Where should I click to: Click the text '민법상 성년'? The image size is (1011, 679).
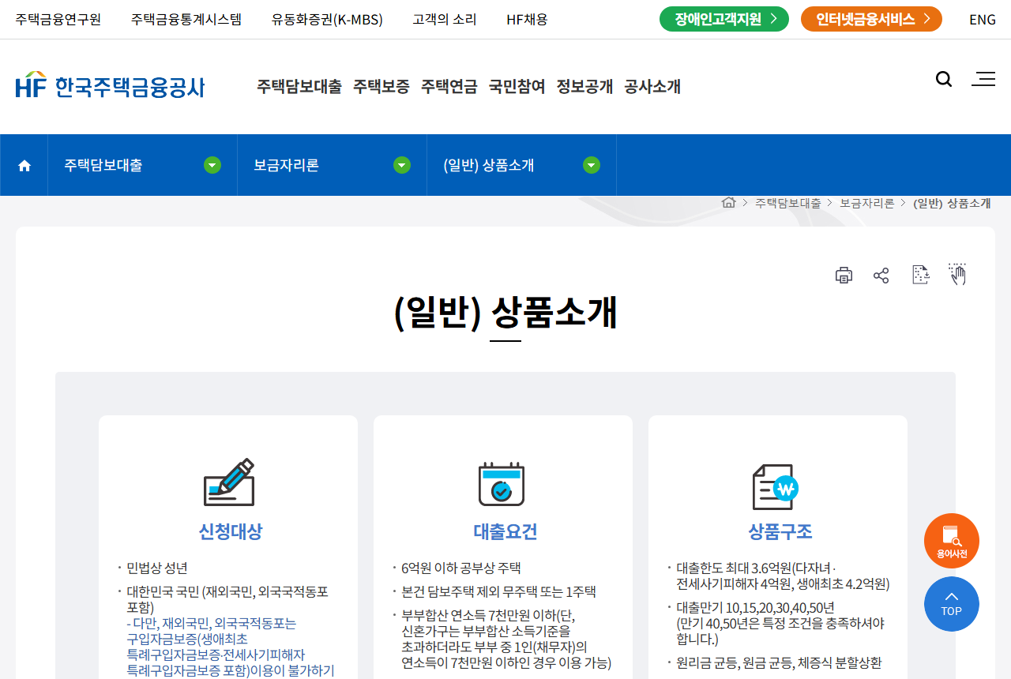157,568
